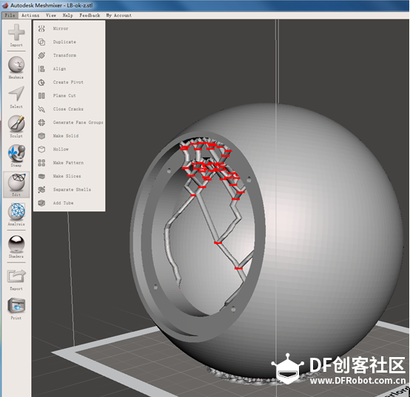
Task: Open the Import tool
Action: click(x=16, y=35)
